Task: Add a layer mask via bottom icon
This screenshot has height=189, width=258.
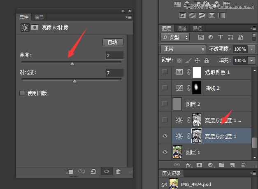Action: pyautogui.click(x=199, y=165)
